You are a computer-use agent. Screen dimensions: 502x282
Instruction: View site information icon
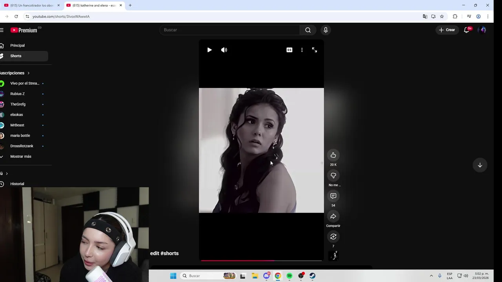27,16
